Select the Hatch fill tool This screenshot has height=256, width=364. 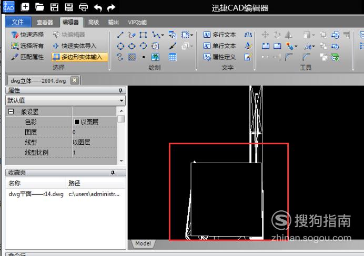(132, 57)
